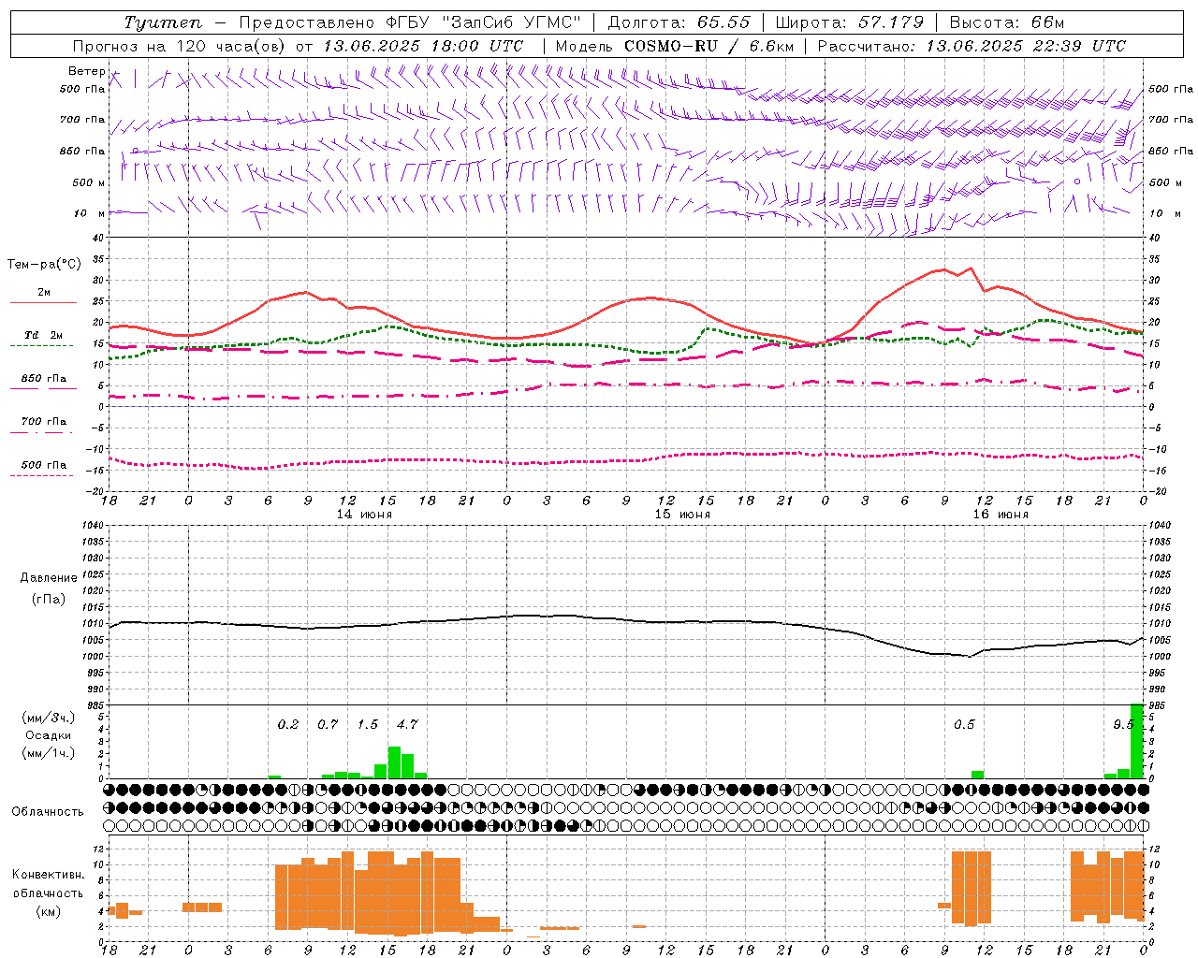
Task: Click the "Широта: 57.179" header field
Action: coord(850,22)
